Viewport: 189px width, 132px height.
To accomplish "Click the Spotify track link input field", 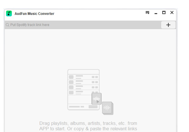I will click(x=83, y=25).
